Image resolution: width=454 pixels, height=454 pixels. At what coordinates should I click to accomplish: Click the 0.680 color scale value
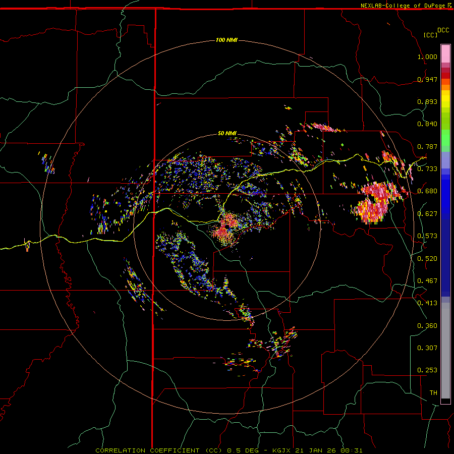[x=427, y=191]
